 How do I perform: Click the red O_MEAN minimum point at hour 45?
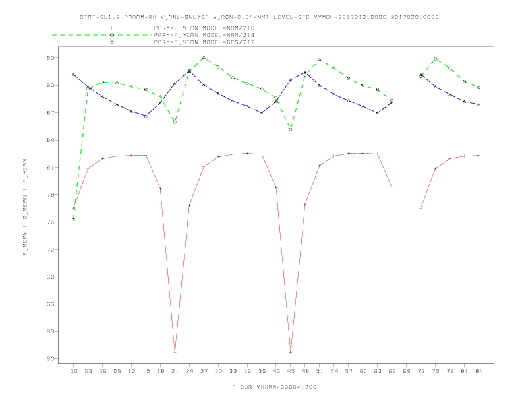291,352
